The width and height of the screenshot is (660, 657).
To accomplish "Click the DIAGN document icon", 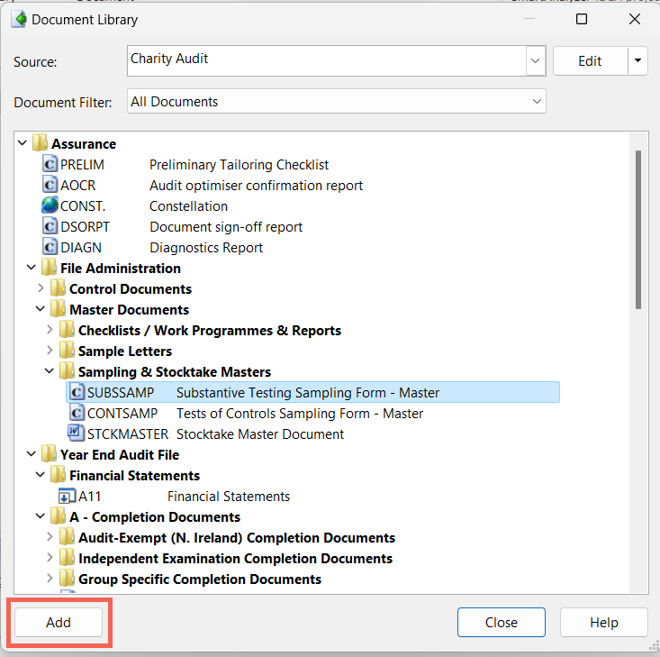I will click(50, 247).
